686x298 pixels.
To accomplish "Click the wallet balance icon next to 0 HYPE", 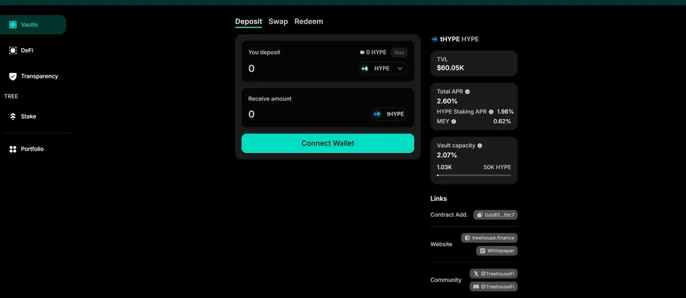I will [x=362, y=53].
